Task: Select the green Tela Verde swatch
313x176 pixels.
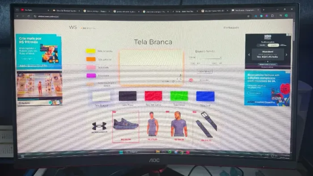Action: [x=179, y=96]
